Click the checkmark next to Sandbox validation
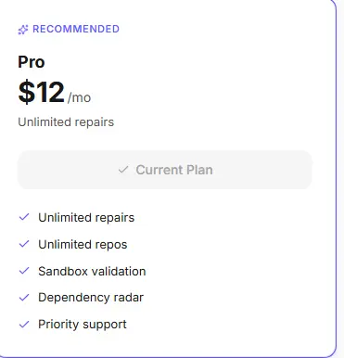The width and height of the screenshot is (344, 358). pyautogui.click(x=24, y=271)
